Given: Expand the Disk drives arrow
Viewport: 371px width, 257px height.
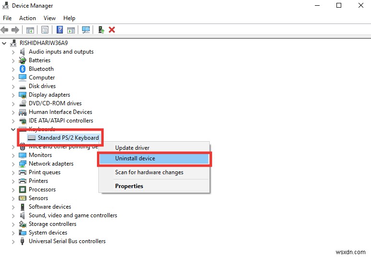Looking at the screenshot, I should tap(13, 87).
